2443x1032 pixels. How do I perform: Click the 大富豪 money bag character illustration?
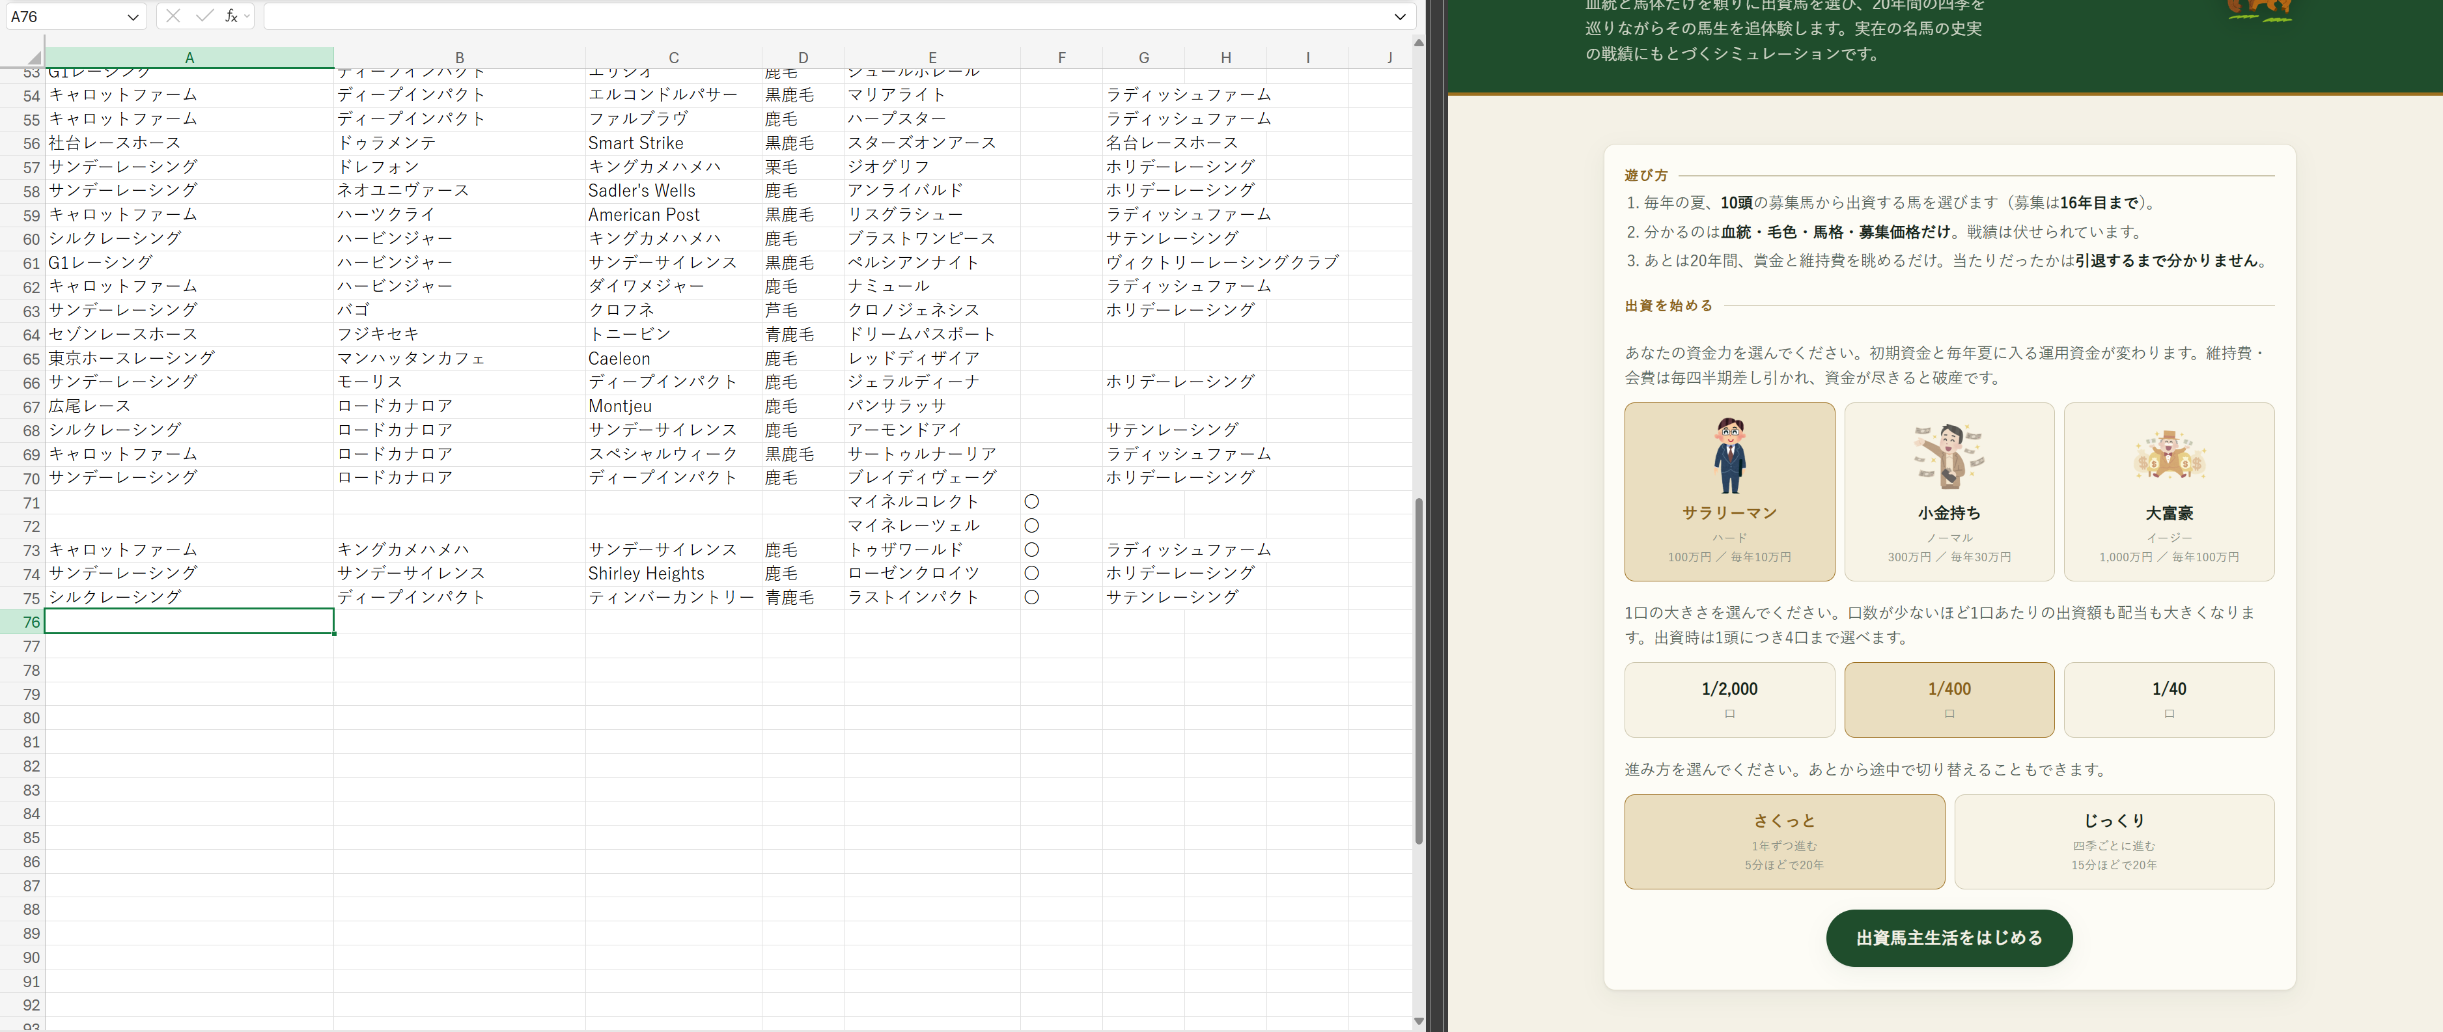pyautogui.click(x=2169, y=455)
